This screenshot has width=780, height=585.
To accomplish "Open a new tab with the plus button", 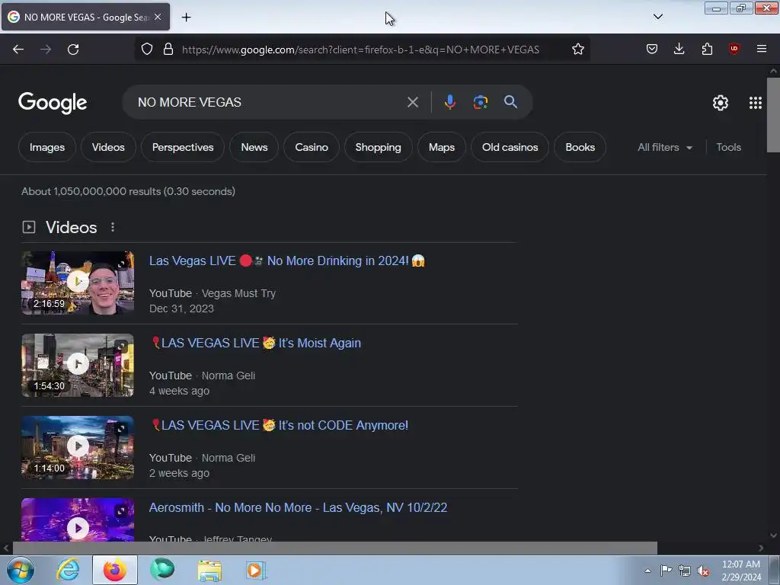I will [186, 18].
